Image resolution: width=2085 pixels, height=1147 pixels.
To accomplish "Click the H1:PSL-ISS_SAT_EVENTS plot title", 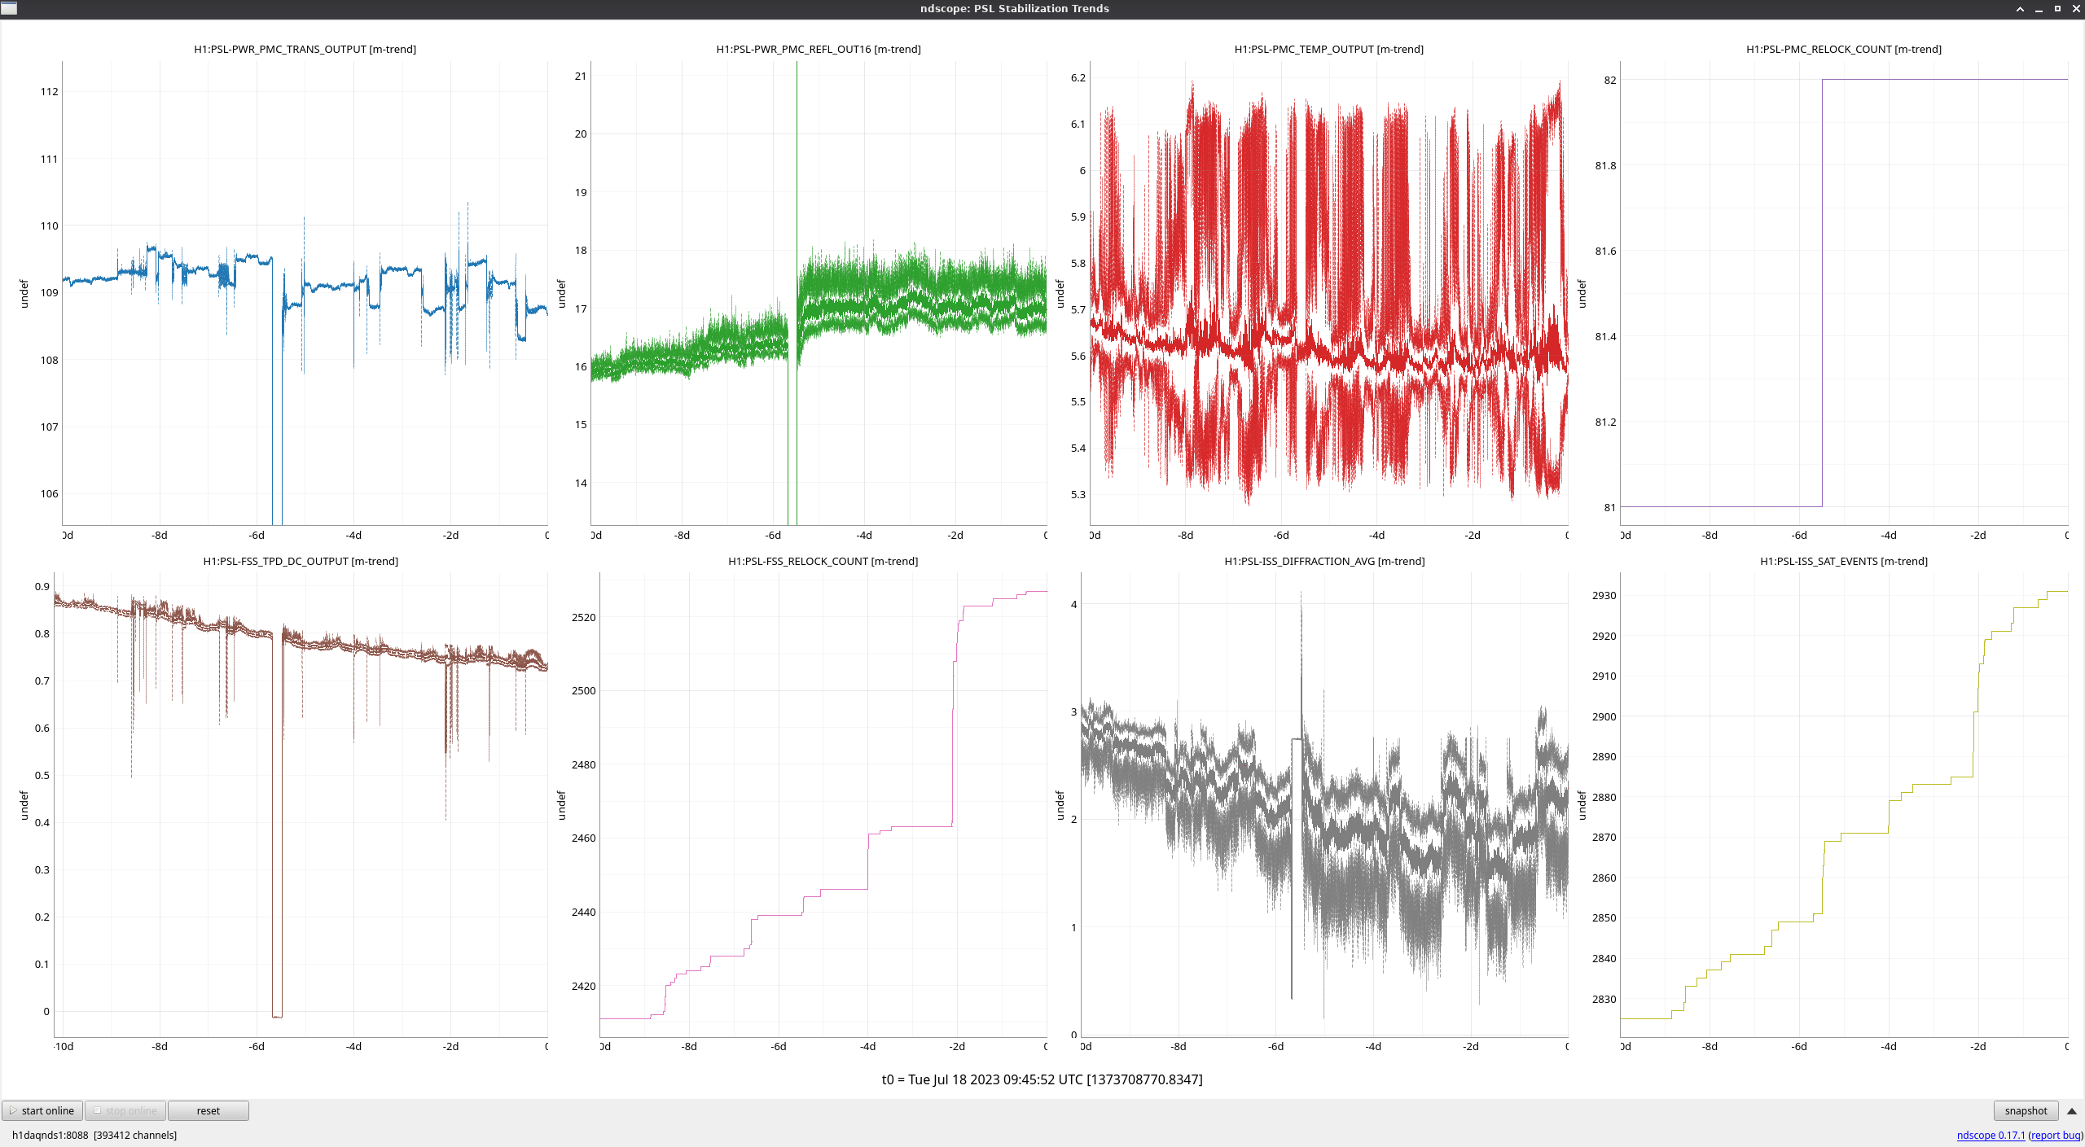I will [1843, 561].
